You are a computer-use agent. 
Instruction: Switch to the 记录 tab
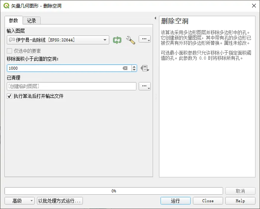32,21
